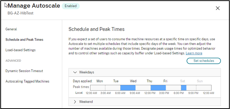Image resolution: width=230 pixels, height=109 pixels.
Task: Open the General settings section
Action: coord(11,29)
